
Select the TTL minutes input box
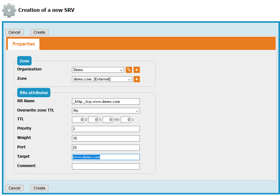click(x=107, y=120)
